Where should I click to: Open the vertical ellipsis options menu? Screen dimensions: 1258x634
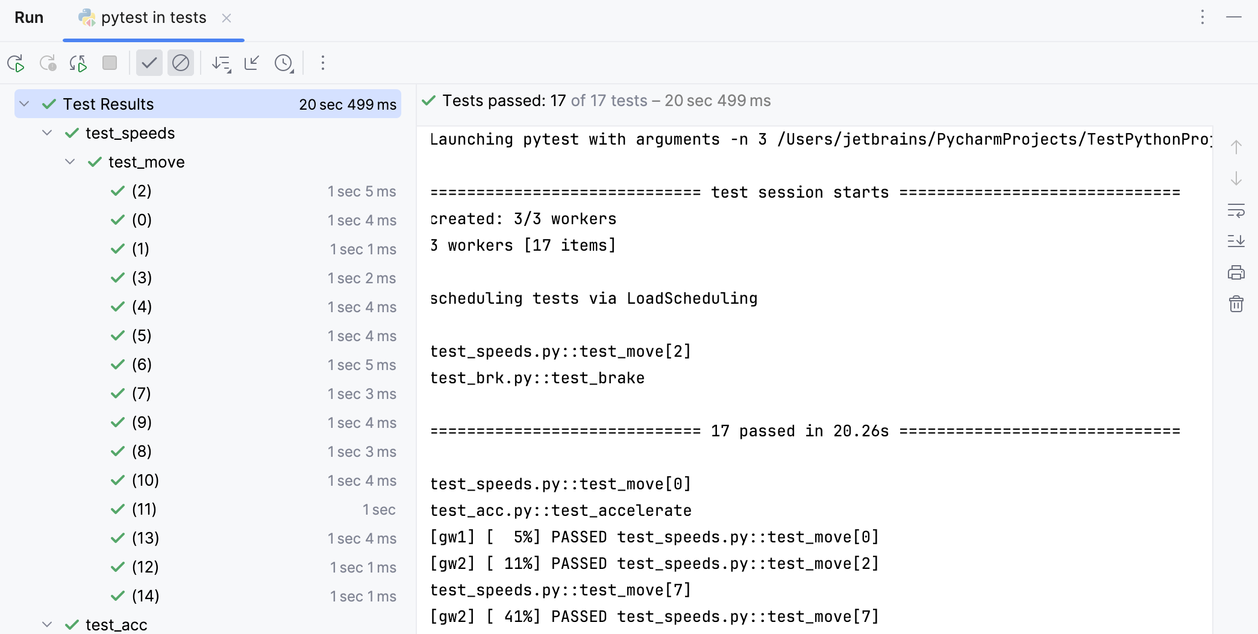(323, 63)
